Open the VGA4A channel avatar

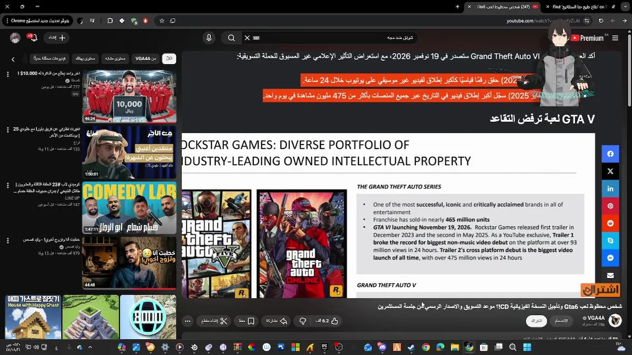pos(615,321)
